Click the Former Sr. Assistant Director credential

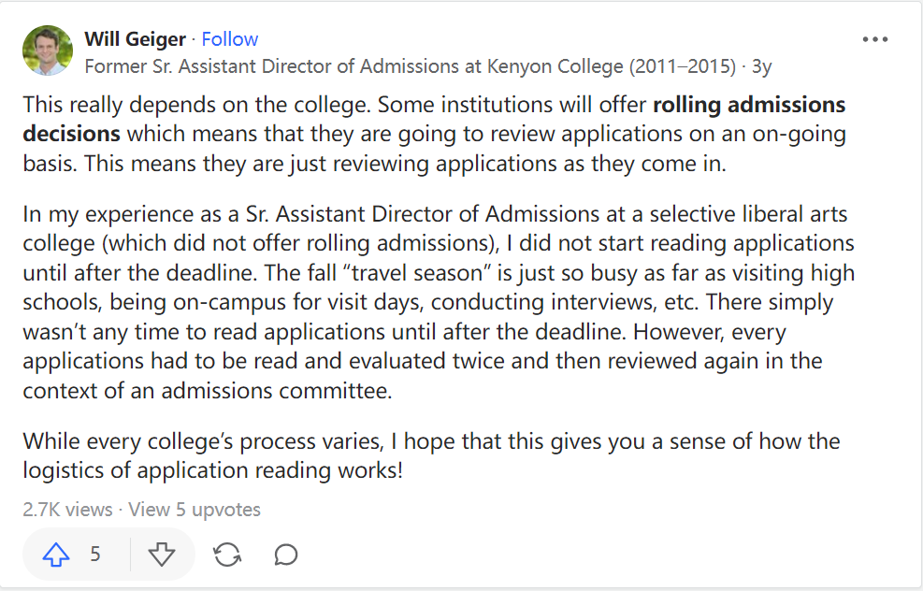point(410,66)
